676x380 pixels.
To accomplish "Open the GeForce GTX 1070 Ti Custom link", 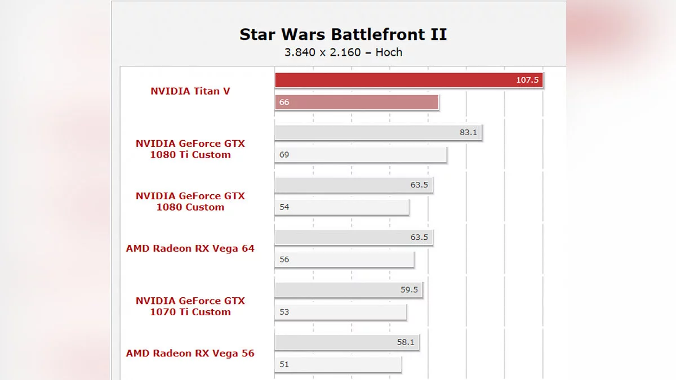I will [190, 306].
